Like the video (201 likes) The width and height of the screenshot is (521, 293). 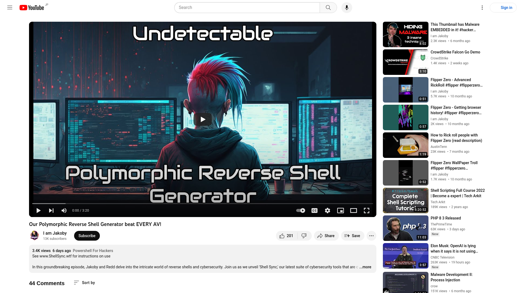point(287,236)
